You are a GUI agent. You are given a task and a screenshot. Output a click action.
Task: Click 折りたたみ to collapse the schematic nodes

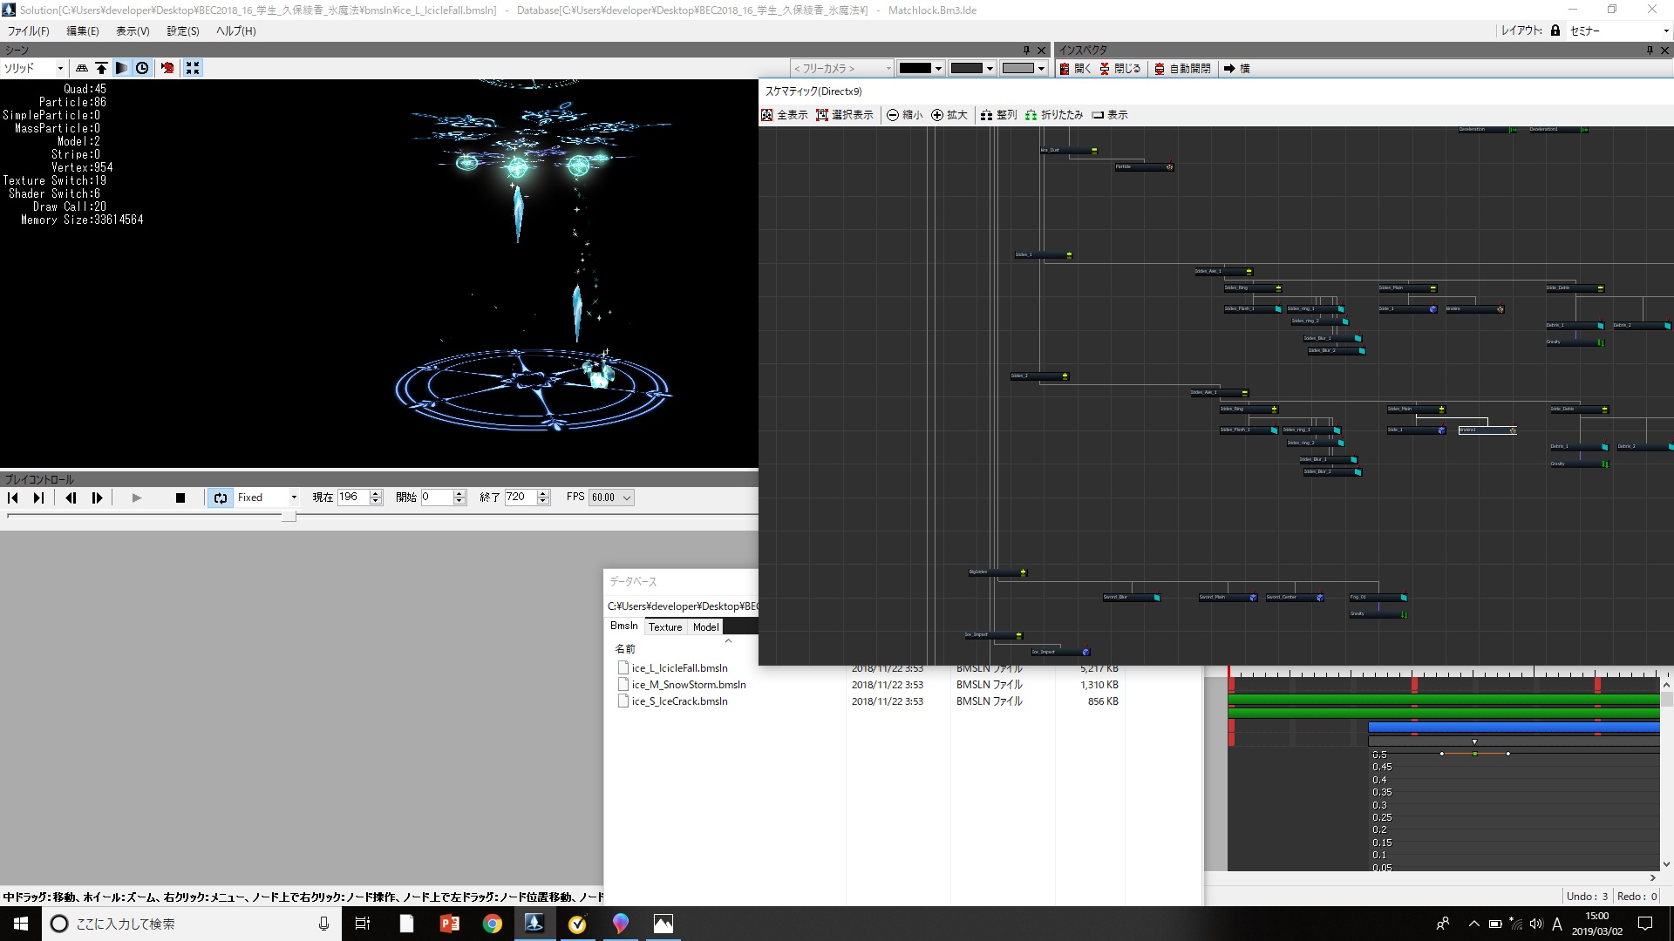pos(1054,115)
